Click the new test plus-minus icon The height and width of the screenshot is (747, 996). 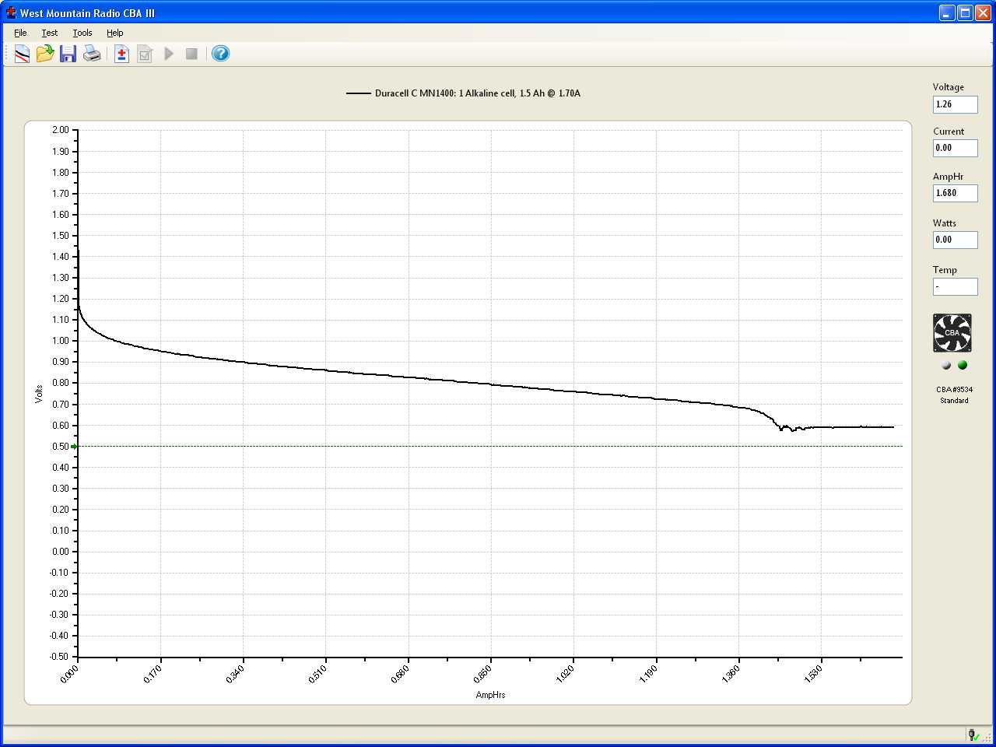[x=121, y=54]
